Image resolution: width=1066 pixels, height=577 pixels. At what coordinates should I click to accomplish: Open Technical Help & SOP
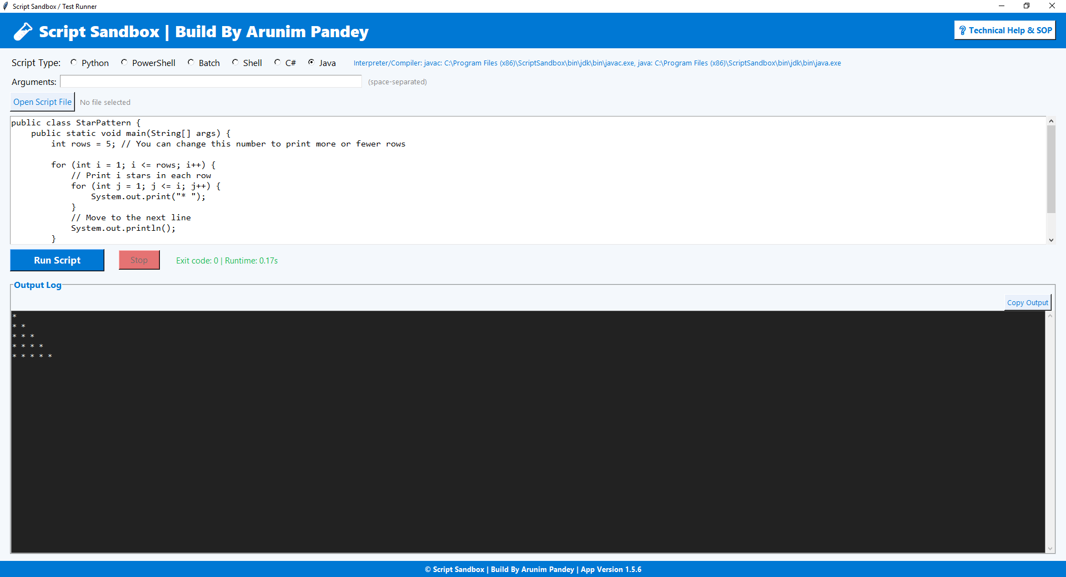tap(1004, 31)
